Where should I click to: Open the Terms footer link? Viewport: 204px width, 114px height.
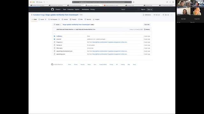(69, 65)
